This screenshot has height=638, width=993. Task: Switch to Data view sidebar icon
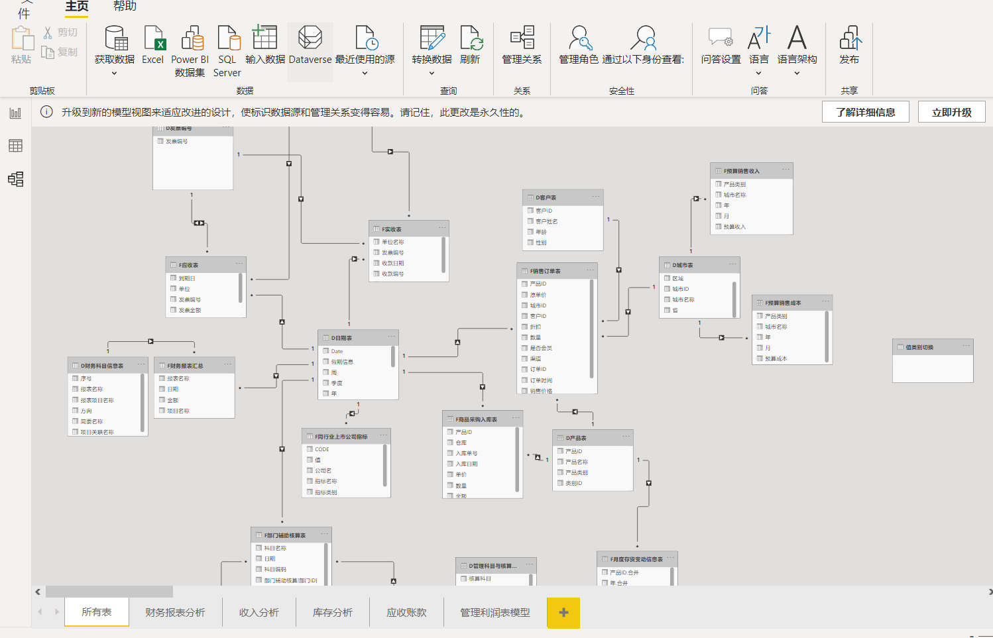coord(15,146)
